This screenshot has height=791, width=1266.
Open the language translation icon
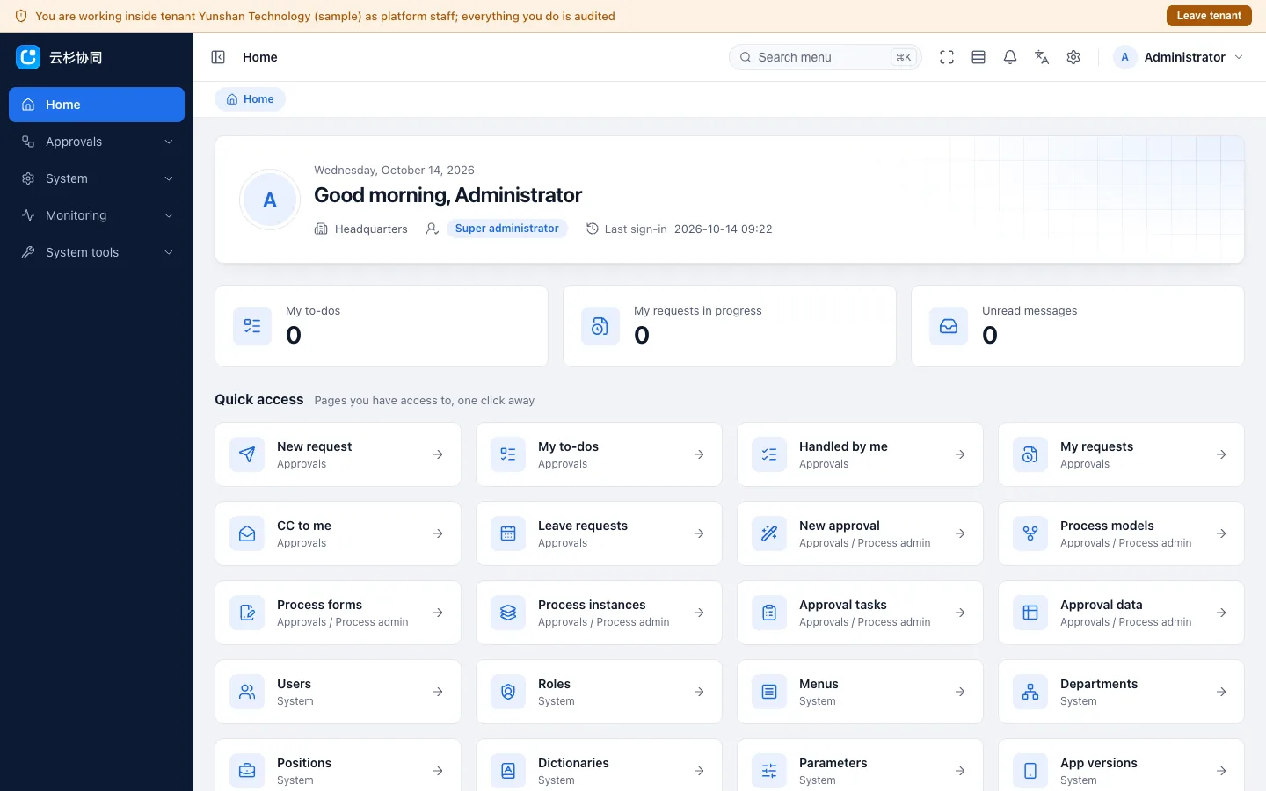[x=1042, y=57]
